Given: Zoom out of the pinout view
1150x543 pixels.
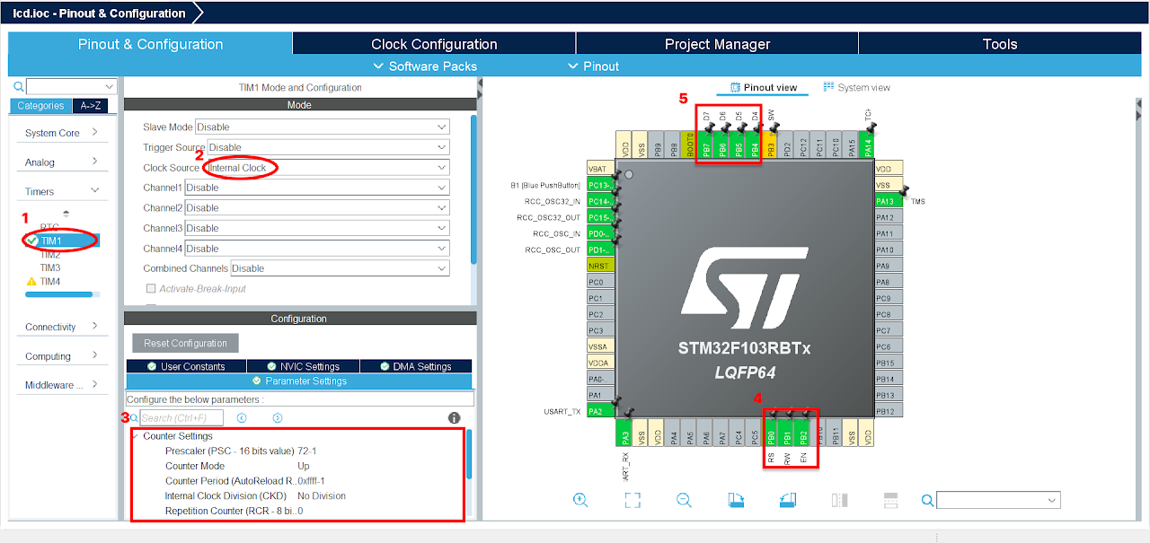Looking at the screenshot, I should point(684,500).
